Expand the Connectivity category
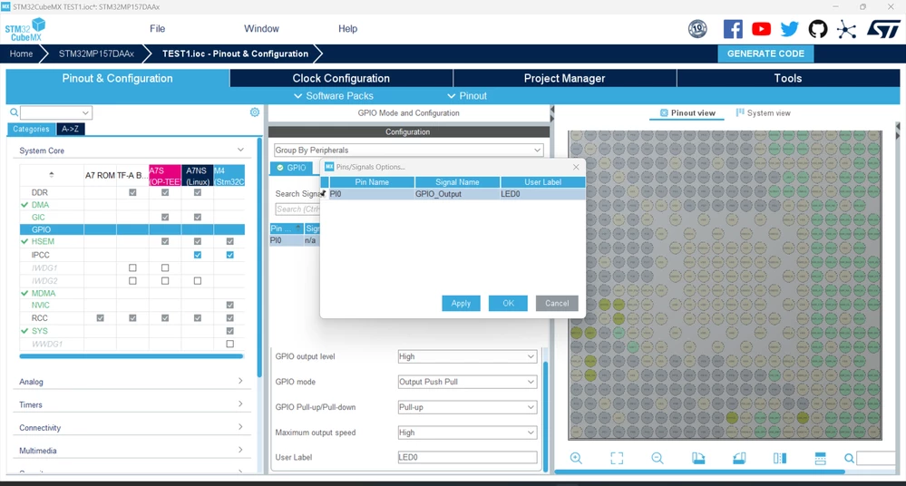The image size is (906, 486). (240, 427)
